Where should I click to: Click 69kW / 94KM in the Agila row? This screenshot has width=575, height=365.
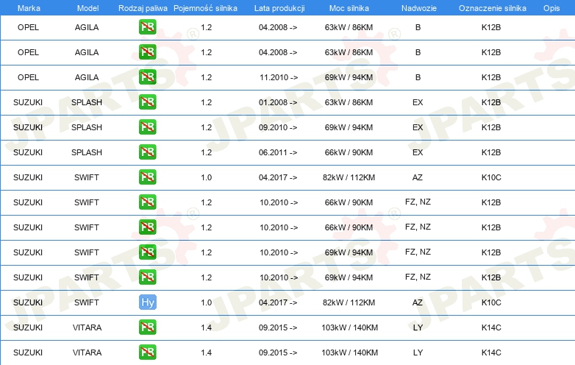349,77
